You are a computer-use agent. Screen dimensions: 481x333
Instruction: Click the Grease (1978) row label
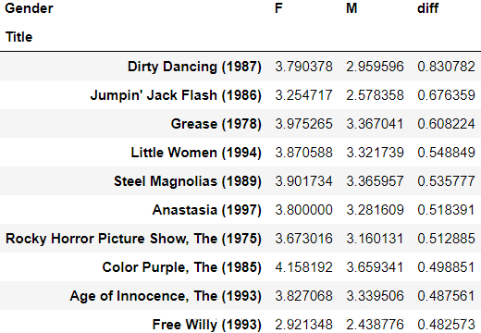tap(216, 124)
